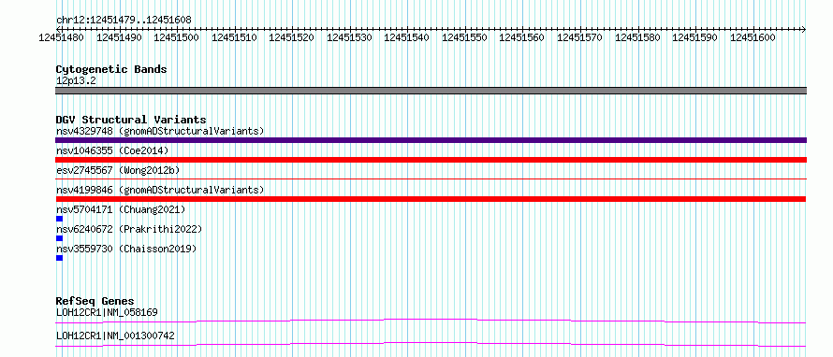This screenshot has width=833, height=357.
Task: Click the red nsv4199846 variant bar
Action: pos(431,199)
